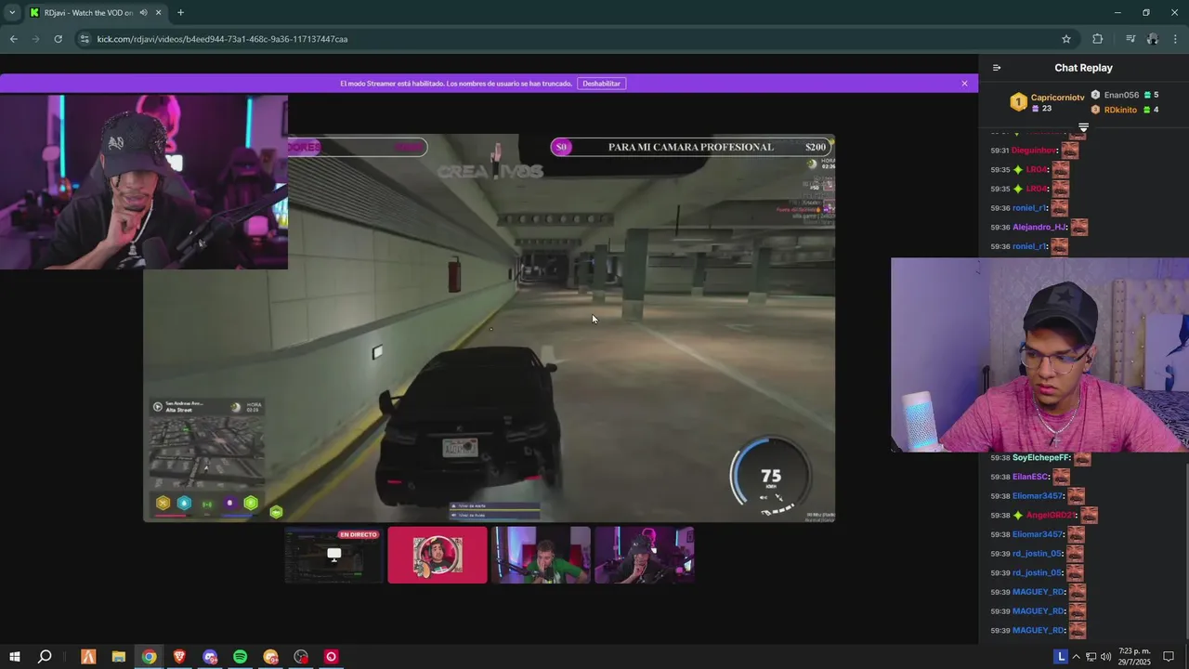Image resolution: width=1189 pixels, height=669 pixels.
Task: Open Windows taskbar search
Action: tap(45, 657)
